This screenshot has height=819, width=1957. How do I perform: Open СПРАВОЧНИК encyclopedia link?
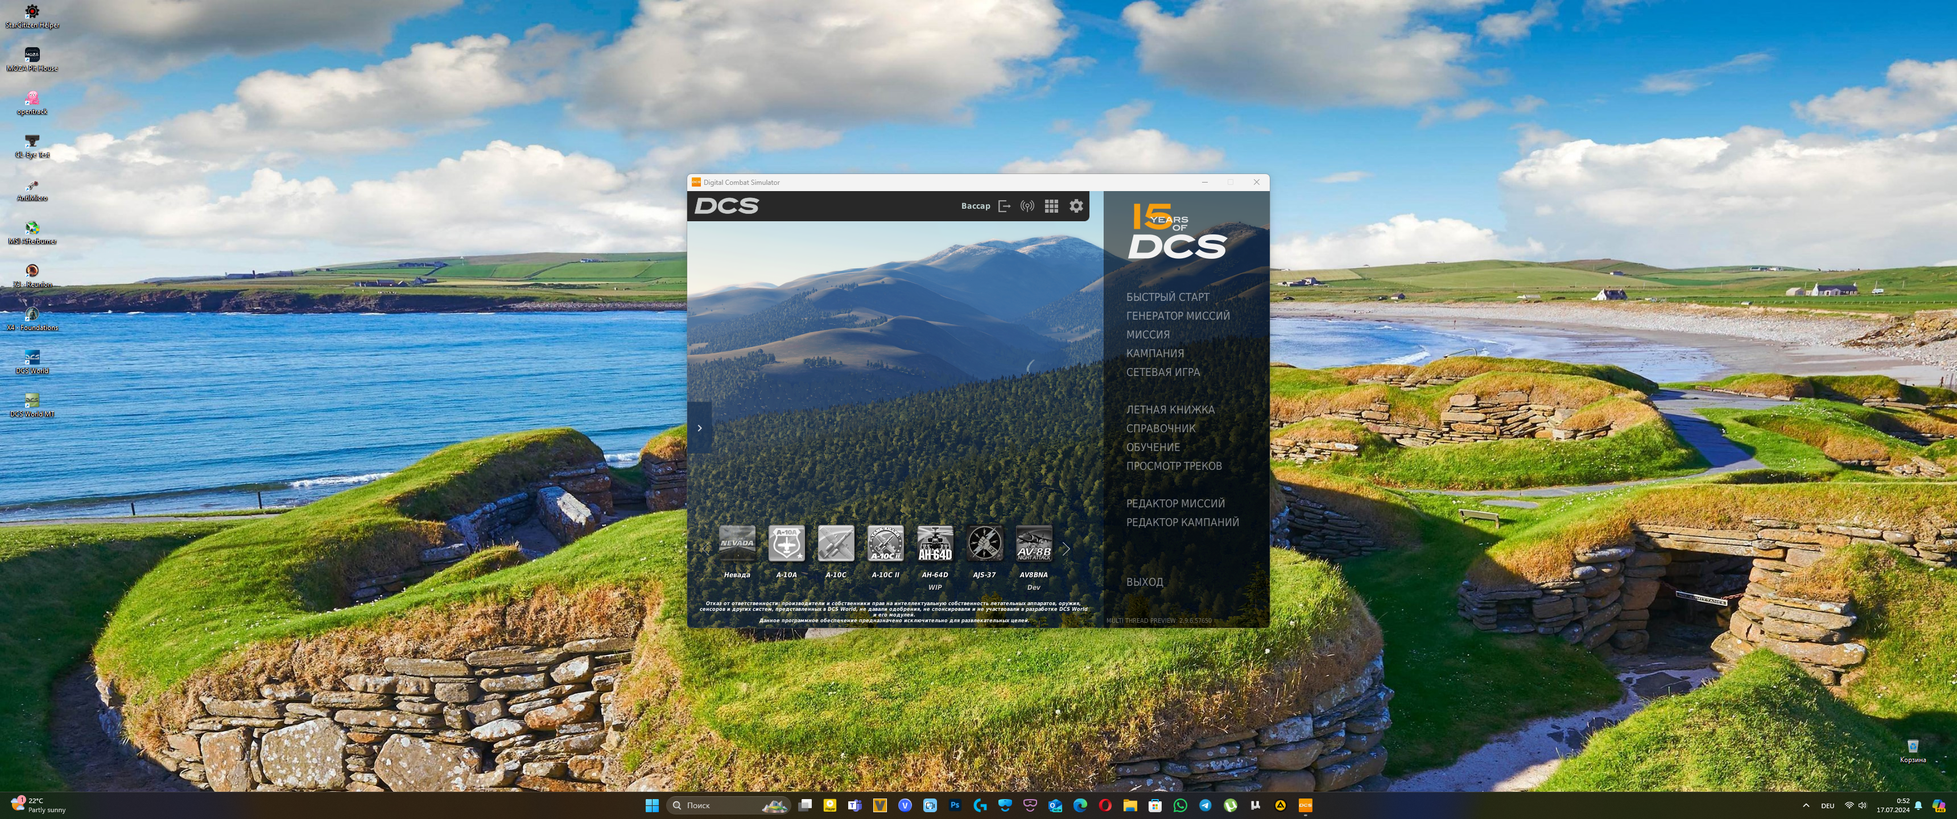tap(1161, 428)
